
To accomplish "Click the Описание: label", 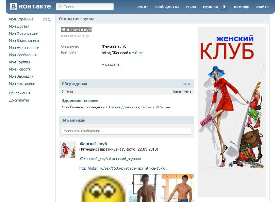I will pyautogui.click(x=70, y=46).
